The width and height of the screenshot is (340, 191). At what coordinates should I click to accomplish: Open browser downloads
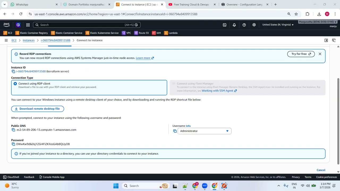tap(319, 14)
